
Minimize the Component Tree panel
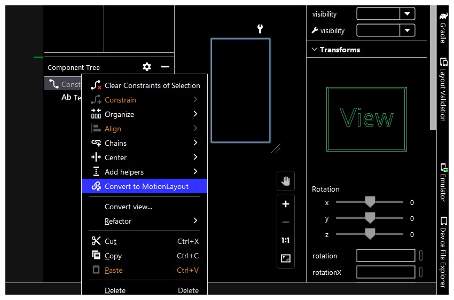pyautogui.click(x=165, y=67)
